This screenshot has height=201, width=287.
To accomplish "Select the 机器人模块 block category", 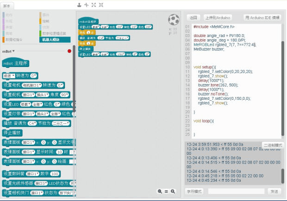I will coord(55,40).
